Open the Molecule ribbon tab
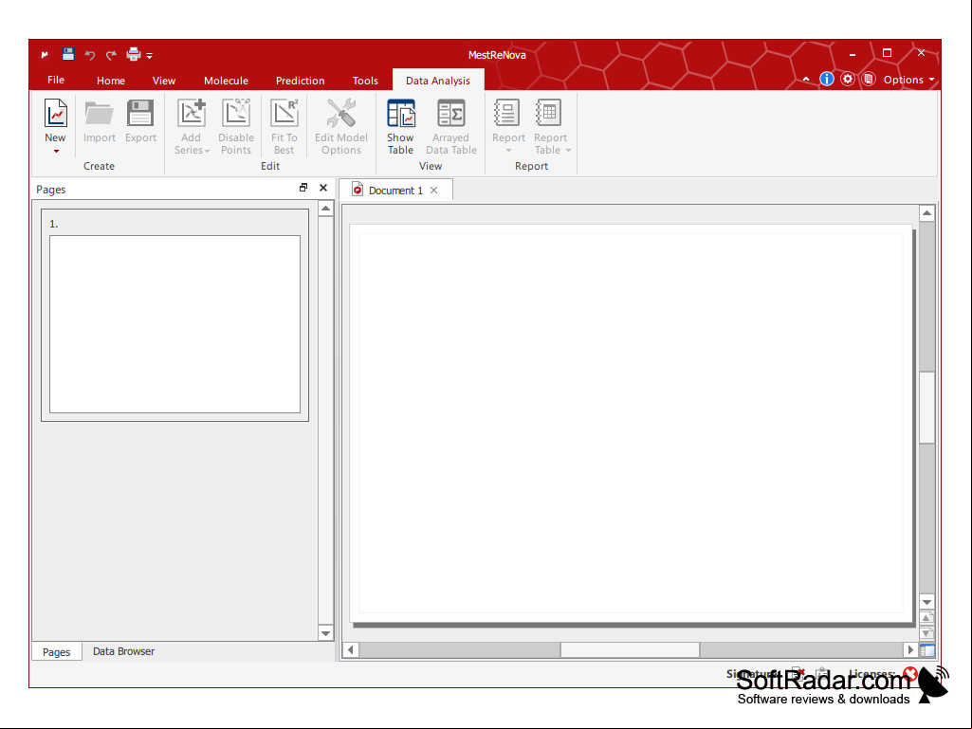Image resolution: width=972 pixels, height=729 pixels. (x=227, y=81)
